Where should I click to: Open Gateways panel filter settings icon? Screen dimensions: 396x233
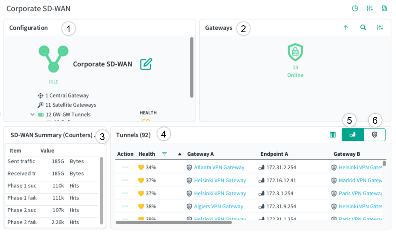380,28
